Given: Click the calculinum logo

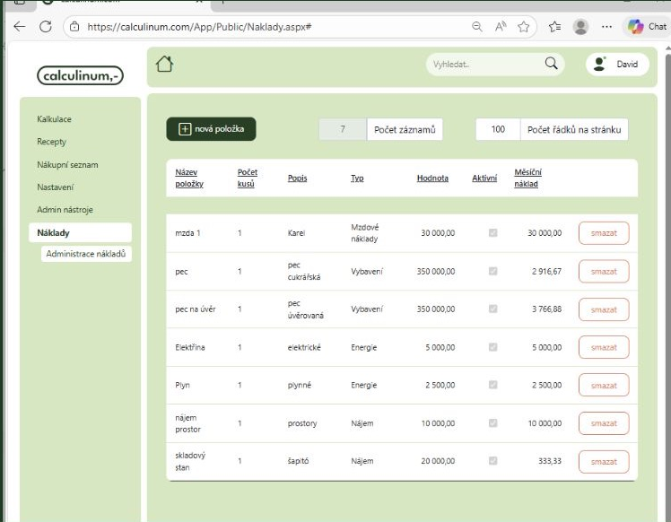Looking at the screenshot, I should tap(80, 75).
